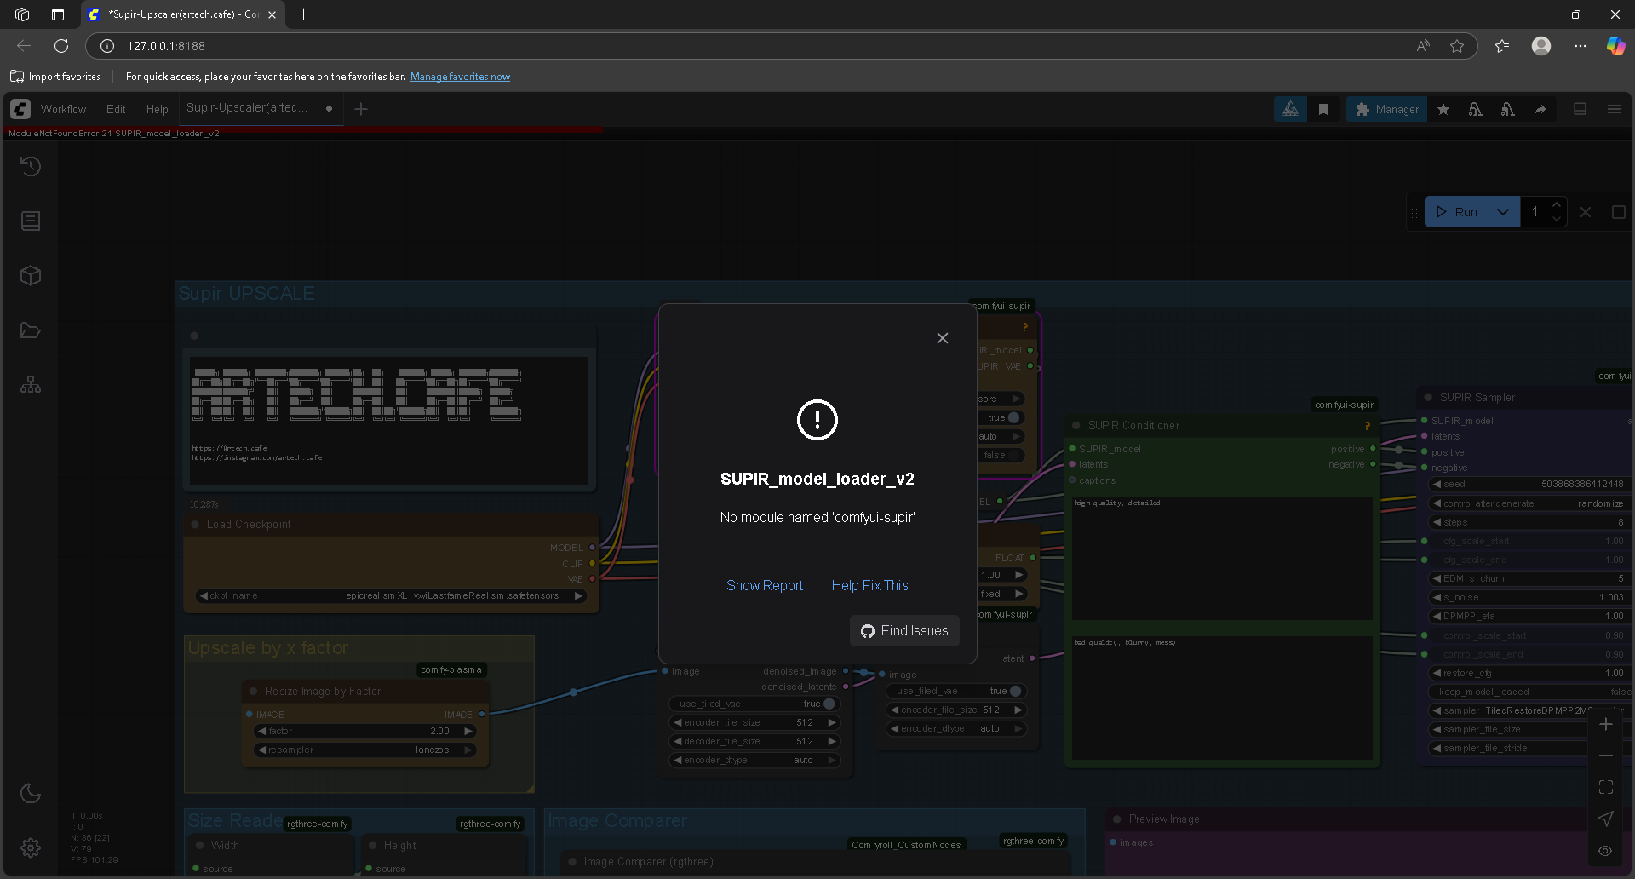Click the Show Report link
The image size is (1635, 879).
tap(764, 585)
